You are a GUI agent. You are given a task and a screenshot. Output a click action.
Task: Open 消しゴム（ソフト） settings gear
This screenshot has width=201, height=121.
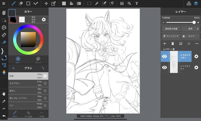pyautogui.click(x=45, y=98)
